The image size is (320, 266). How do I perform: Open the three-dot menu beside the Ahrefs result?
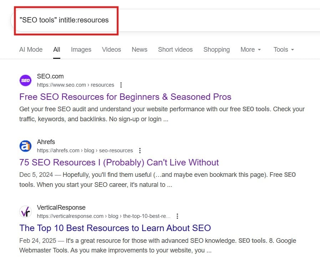tap(140, 150)
